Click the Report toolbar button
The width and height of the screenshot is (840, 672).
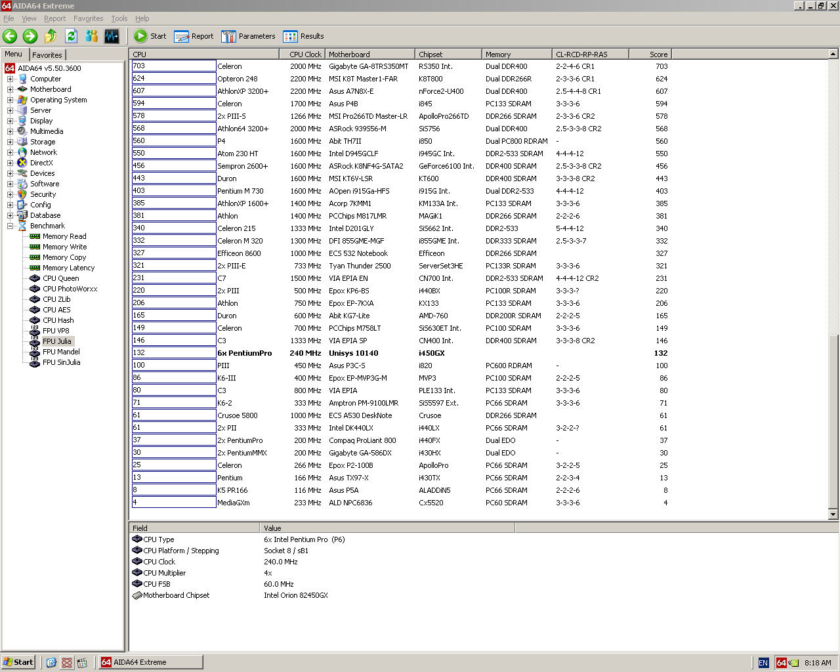(x=194, y=36)
